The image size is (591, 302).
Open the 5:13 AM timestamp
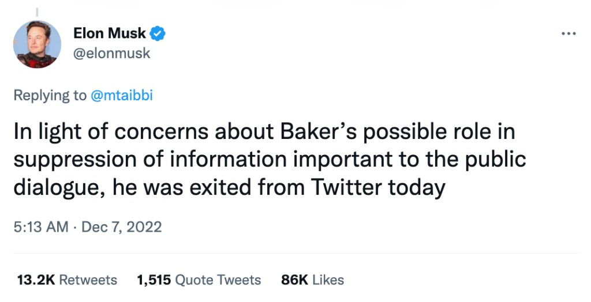[40, 226]
